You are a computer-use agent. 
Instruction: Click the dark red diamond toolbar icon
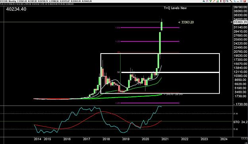pyautogui.click(x=221, y=1)
